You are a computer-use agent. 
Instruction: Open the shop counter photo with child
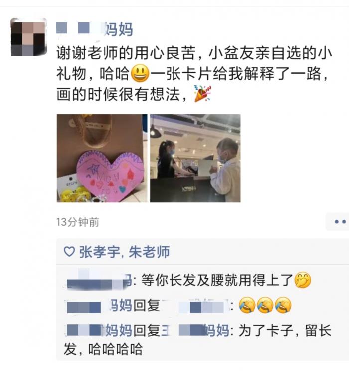(195, 158)
